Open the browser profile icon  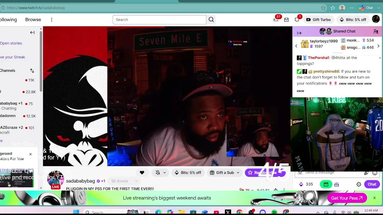[342, 8]
